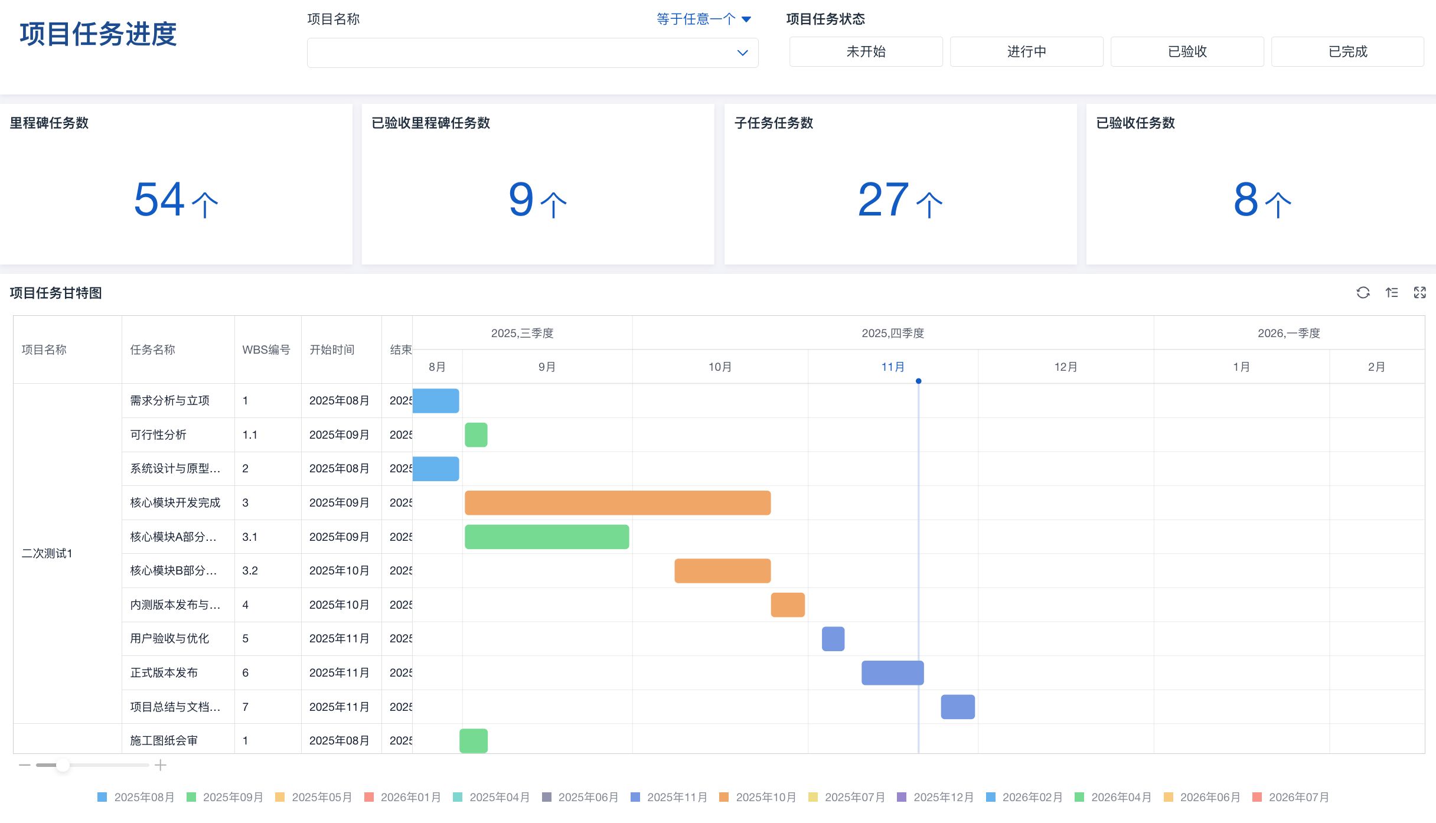Click the Gantt zoom slider handle
This screenshot has height=823, width=1436.
tap(63, 765)
